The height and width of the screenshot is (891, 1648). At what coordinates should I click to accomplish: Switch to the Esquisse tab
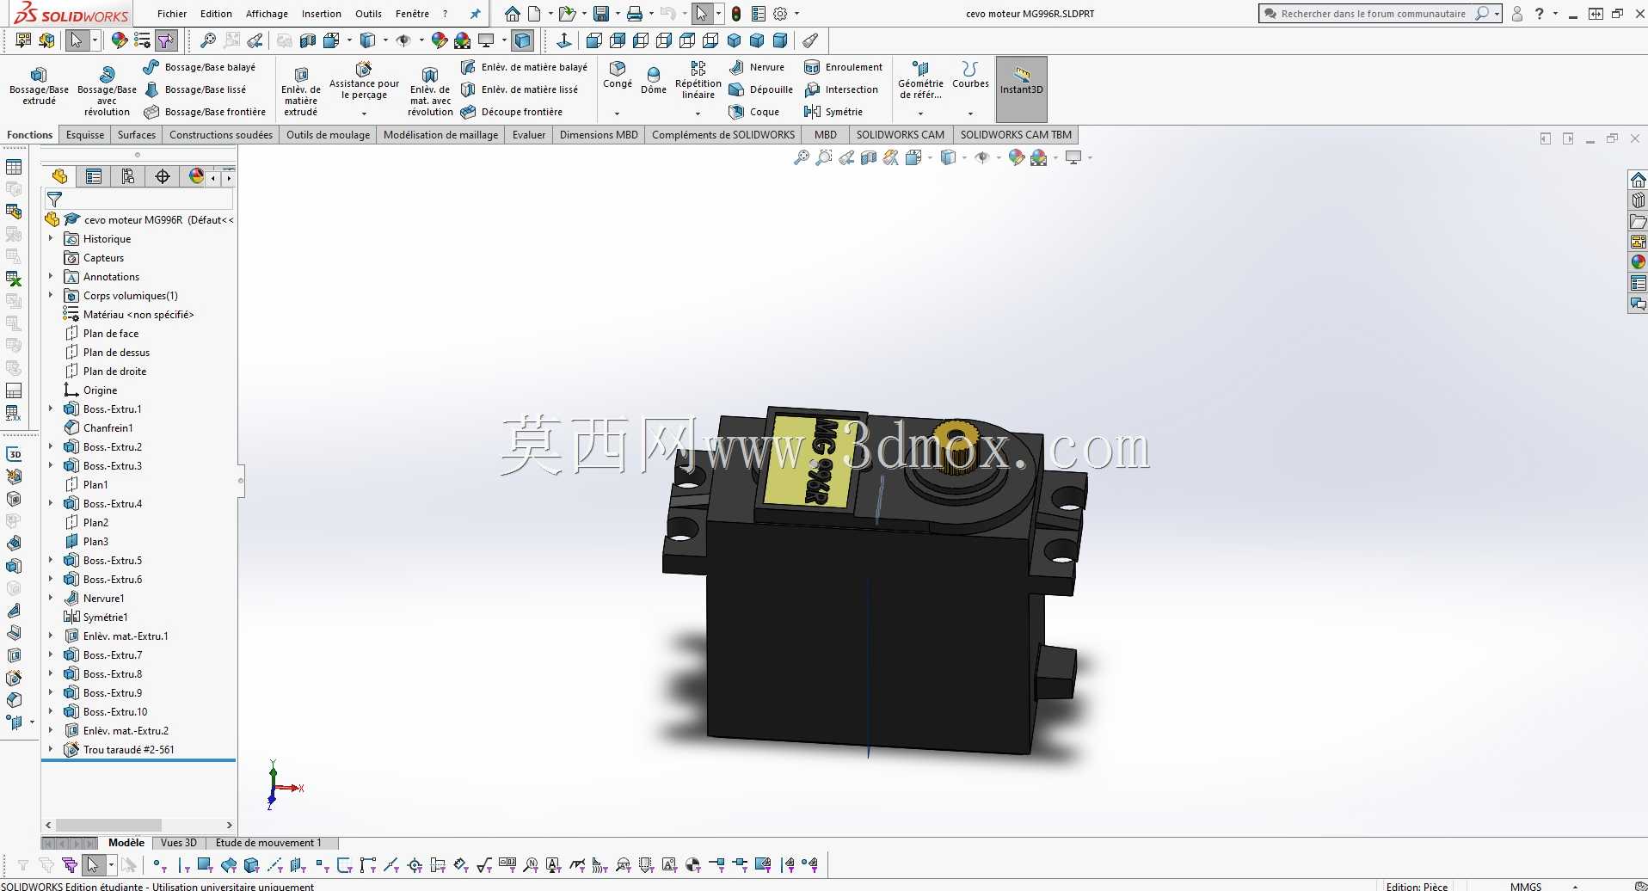coord(85,135)
